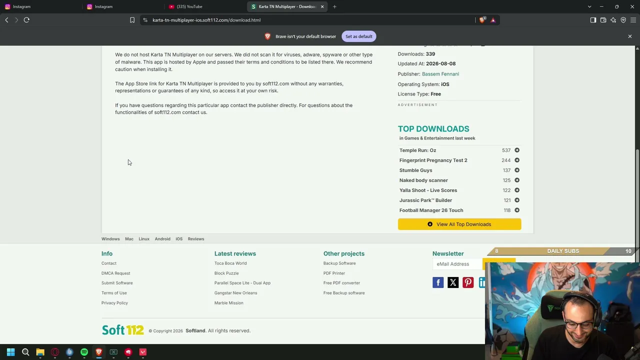640x360 pixels.
Task: Open Leo AI assistant
Action: pos(613,20)
